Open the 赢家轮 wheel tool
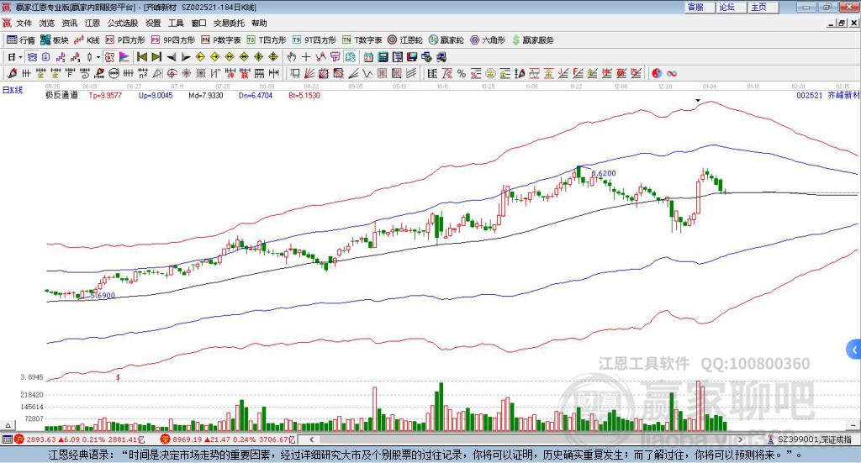The height and width of the screenshot is (463, 861). (446, 40)
